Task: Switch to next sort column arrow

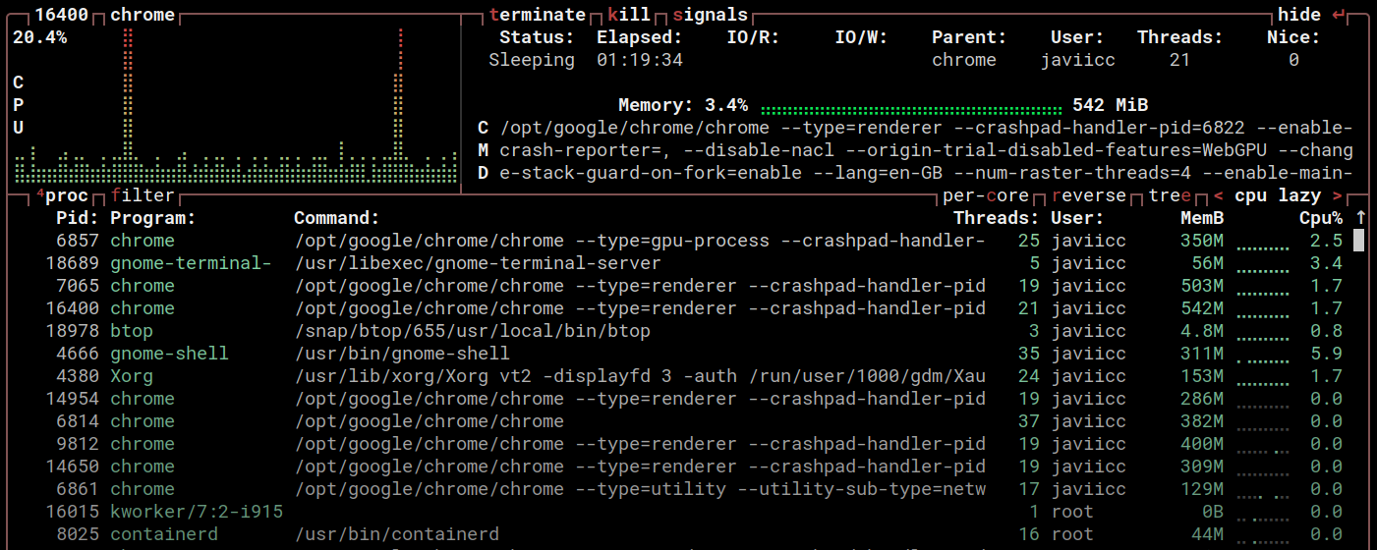Action: (1337, 195)
